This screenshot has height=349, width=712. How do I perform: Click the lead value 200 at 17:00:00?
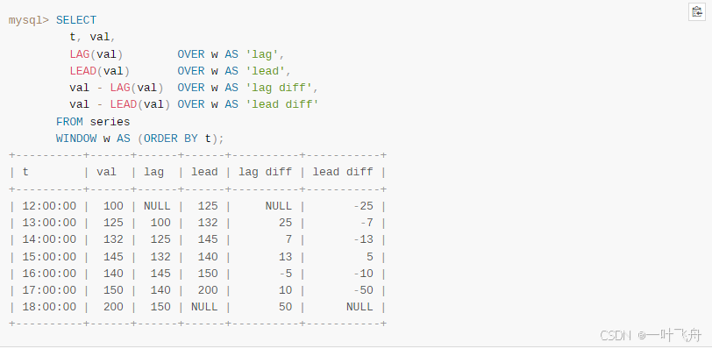tap(208, 290)
